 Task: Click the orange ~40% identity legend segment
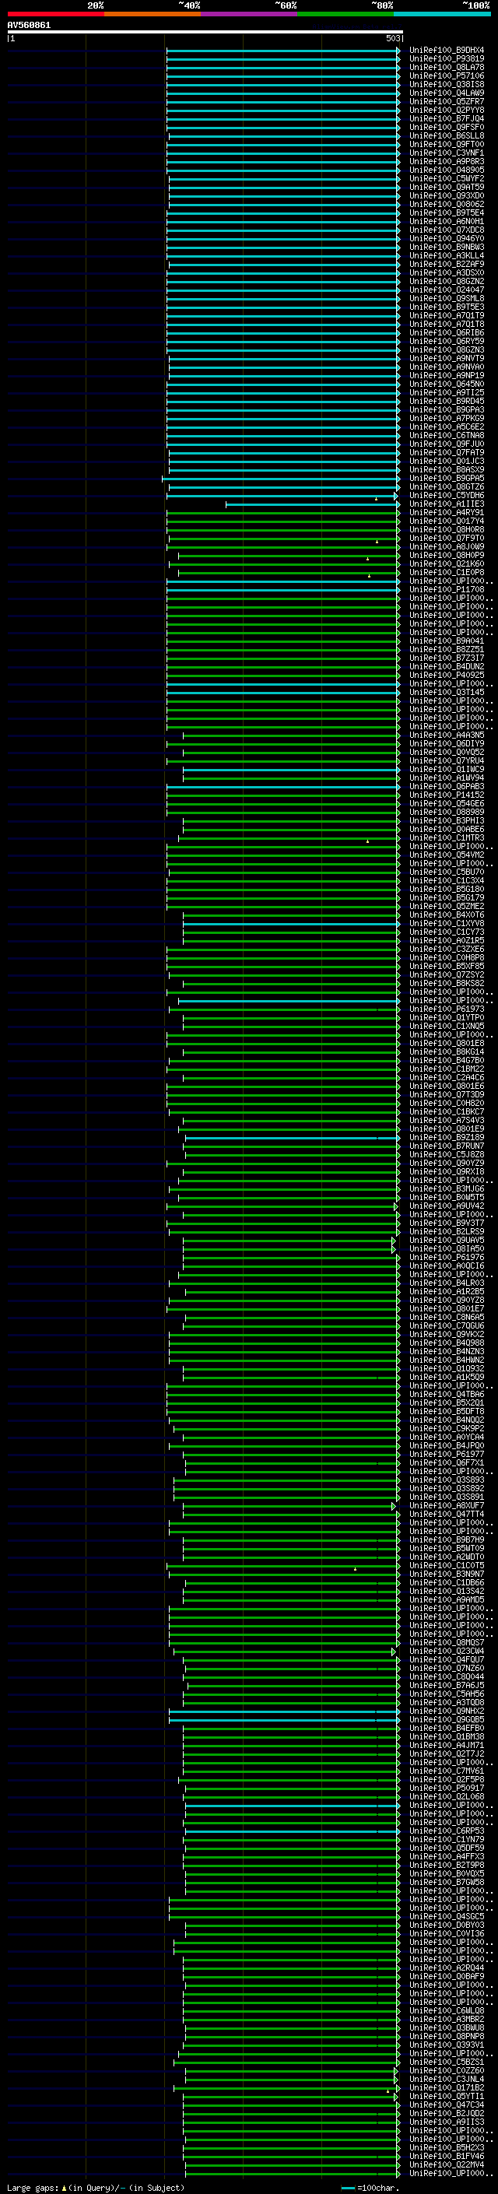(153, 14)
